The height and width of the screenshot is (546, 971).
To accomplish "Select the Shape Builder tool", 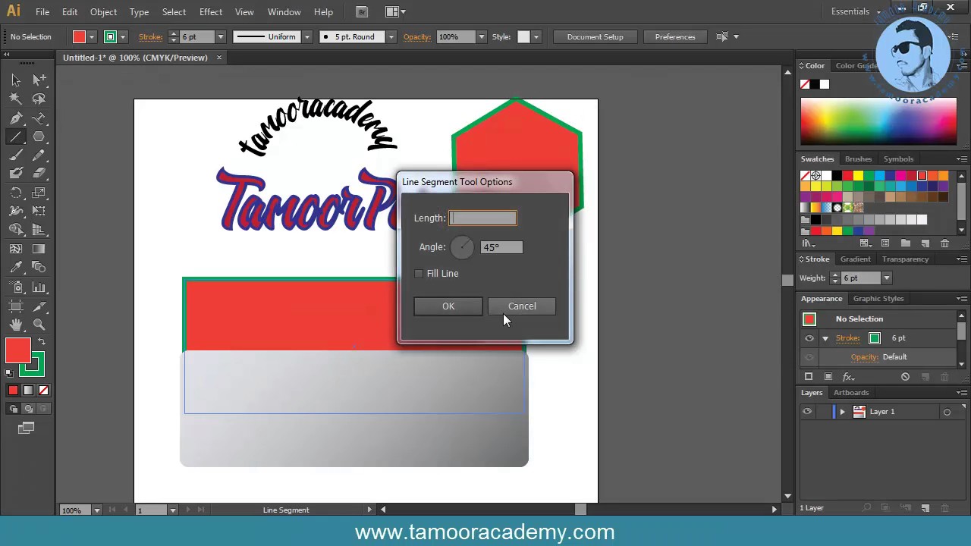I will pos(16,230).
